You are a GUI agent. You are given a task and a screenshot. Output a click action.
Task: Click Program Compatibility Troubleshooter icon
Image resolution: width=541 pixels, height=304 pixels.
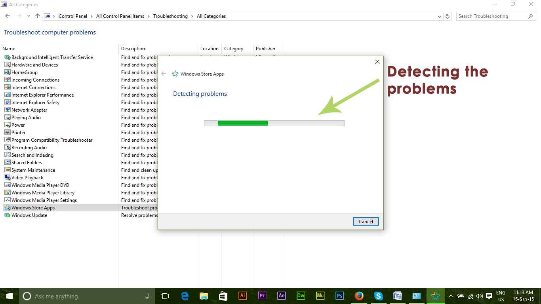tap(7, 140)
